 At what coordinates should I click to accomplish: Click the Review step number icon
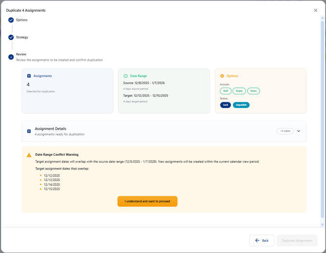click(x=11, y=57)
